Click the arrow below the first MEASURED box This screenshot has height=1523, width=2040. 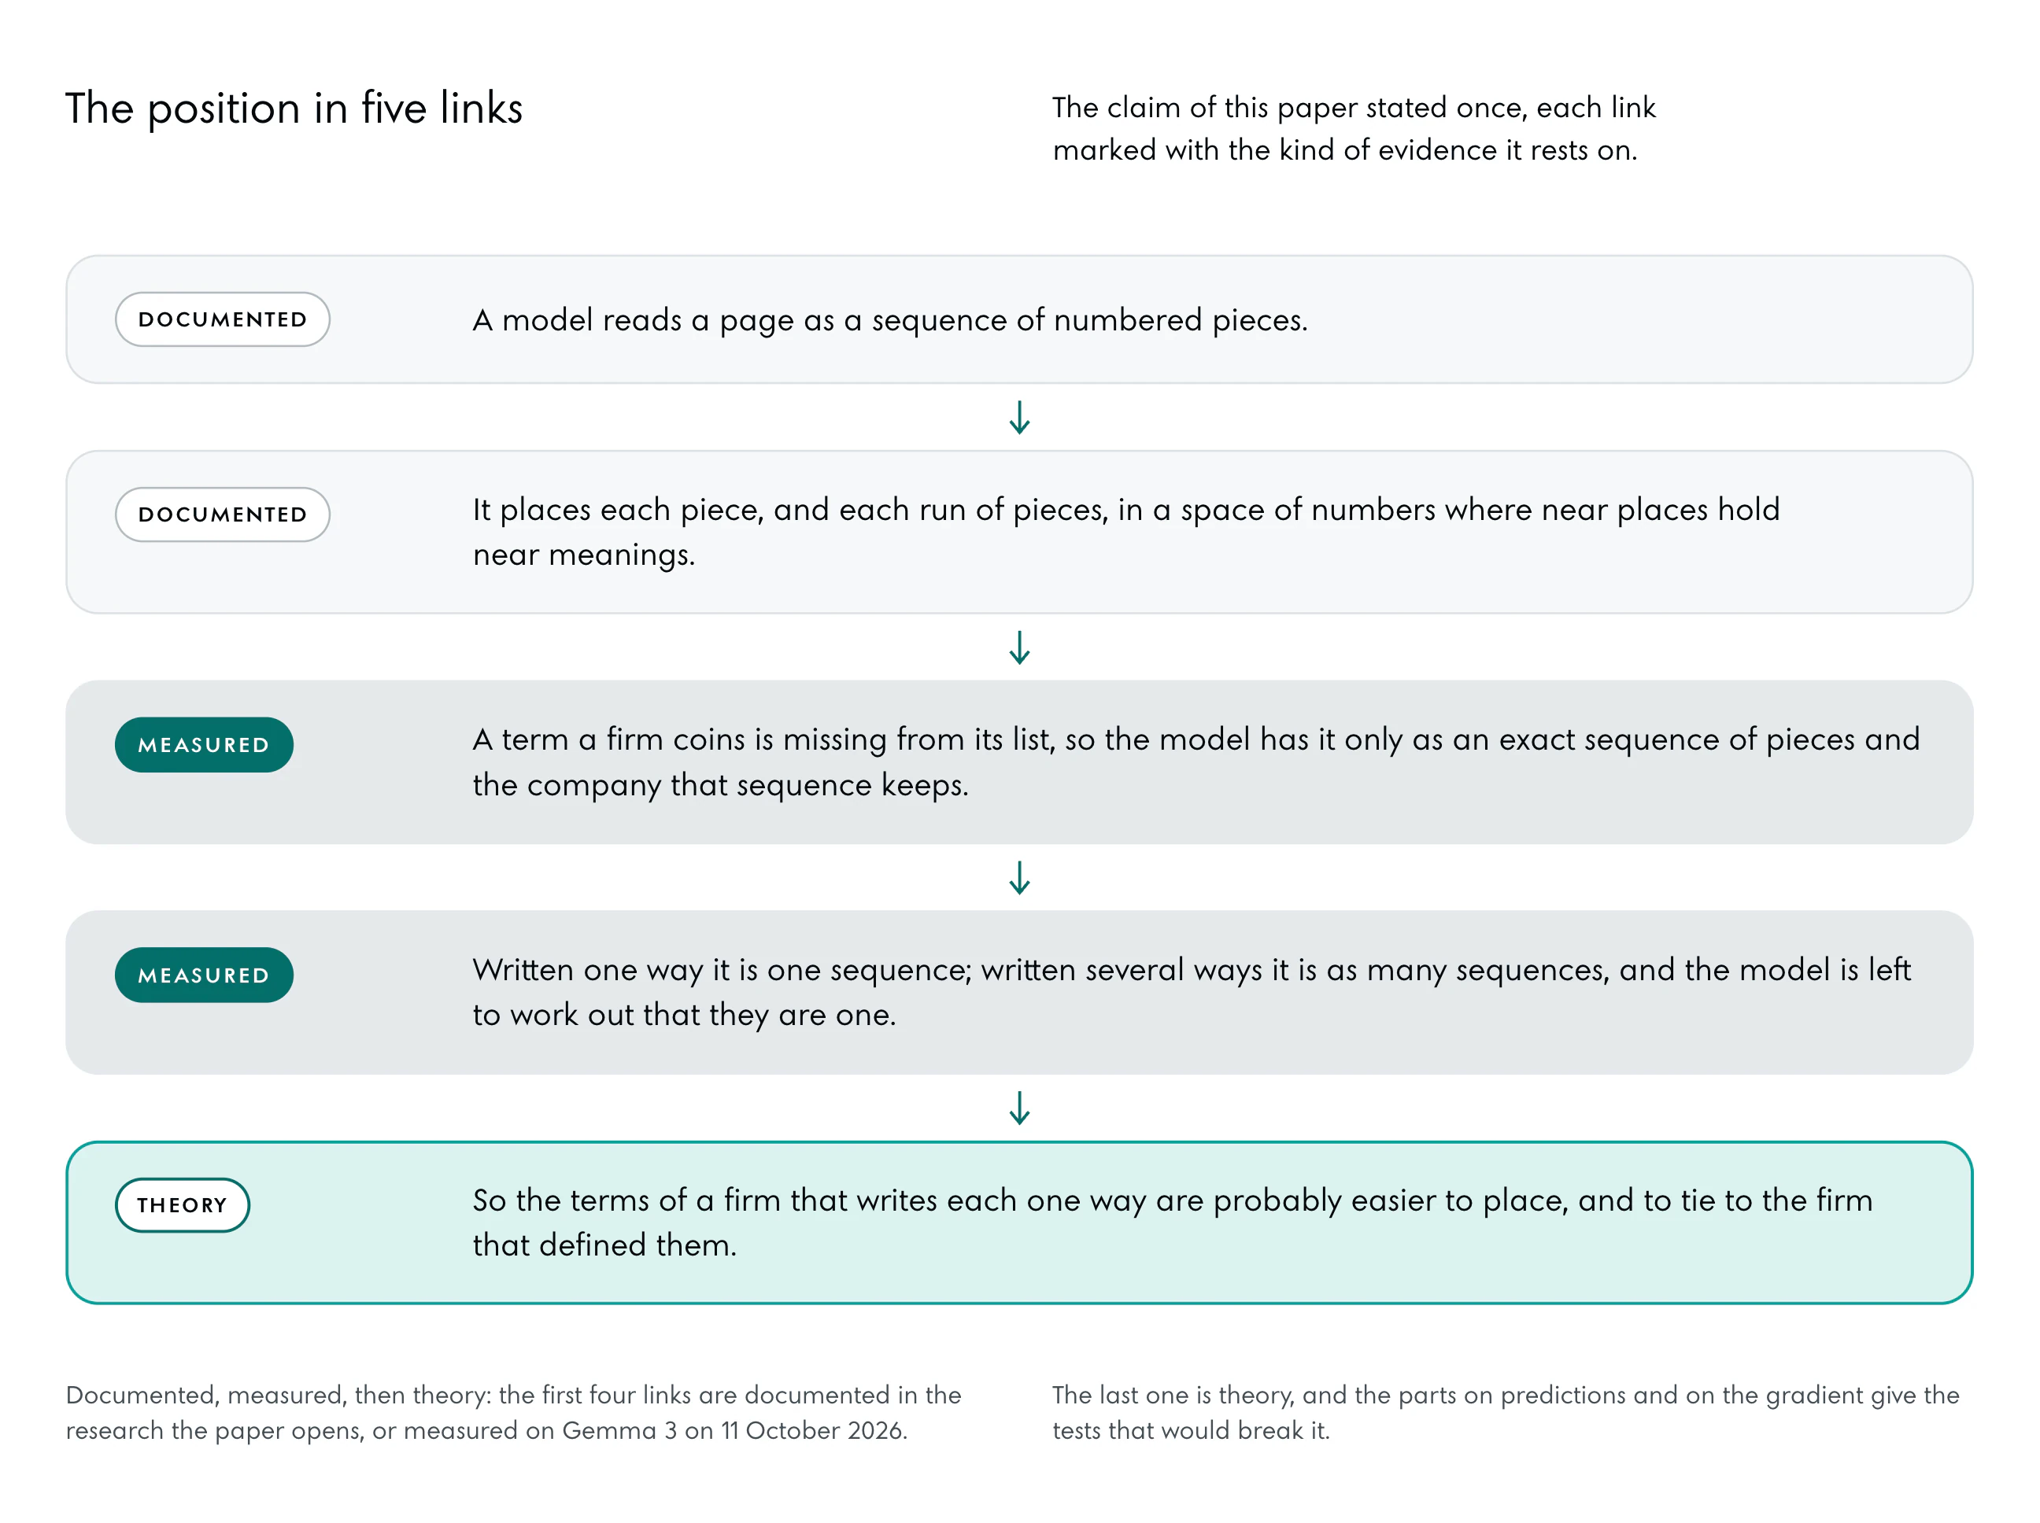pyautogui.click(x=1019, y=878)
